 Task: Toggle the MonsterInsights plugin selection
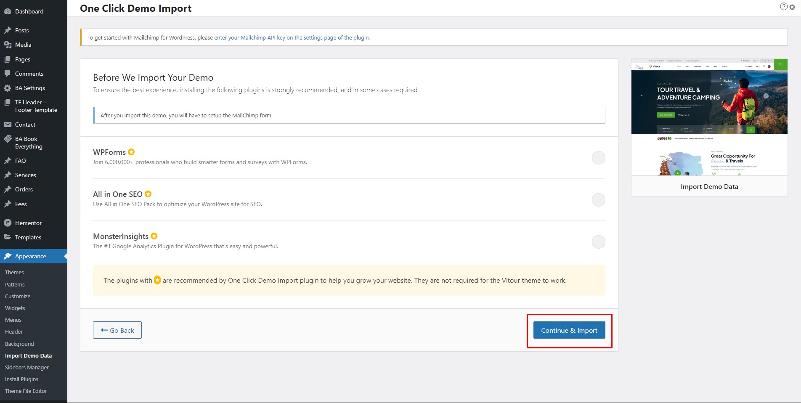click(598, 242)
